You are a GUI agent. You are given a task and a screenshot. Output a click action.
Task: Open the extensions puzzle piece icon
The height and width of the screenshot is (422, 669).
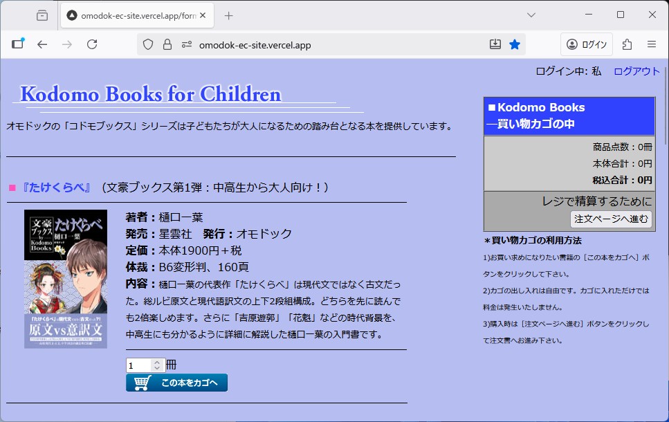pos(627,44)
